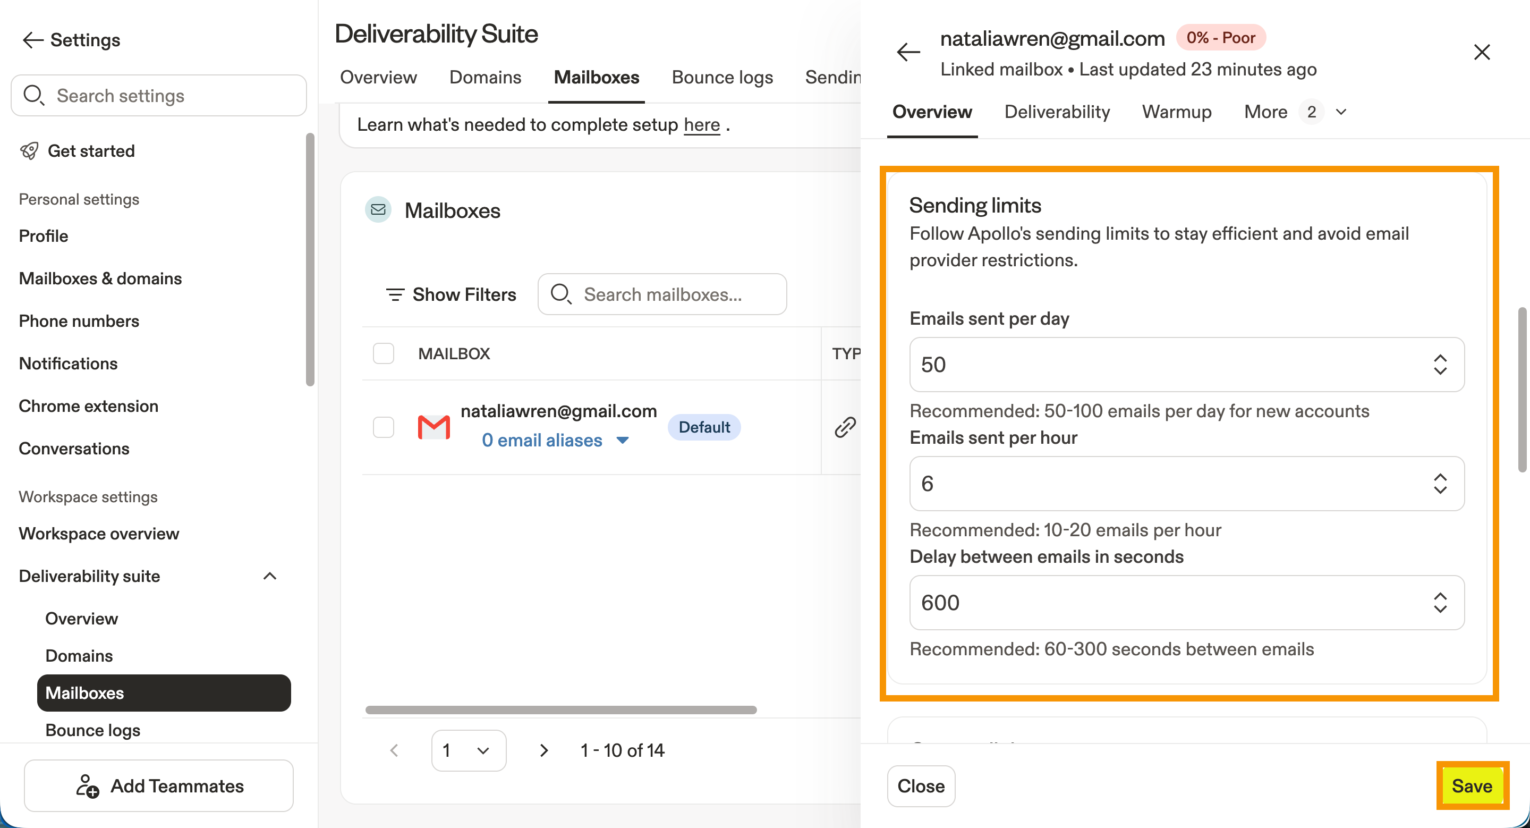Screen dimensions: 1530x828
Task: Click the add-person icon on Add Teammates
Action: (x=87, y=786)
